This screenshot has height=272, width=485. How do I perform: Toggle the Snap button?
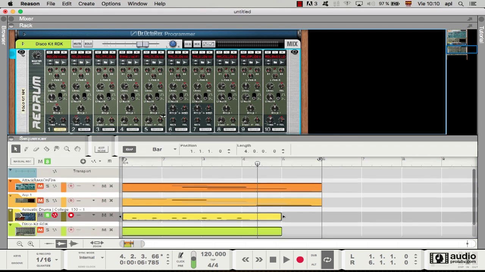[x=129, y=149]
